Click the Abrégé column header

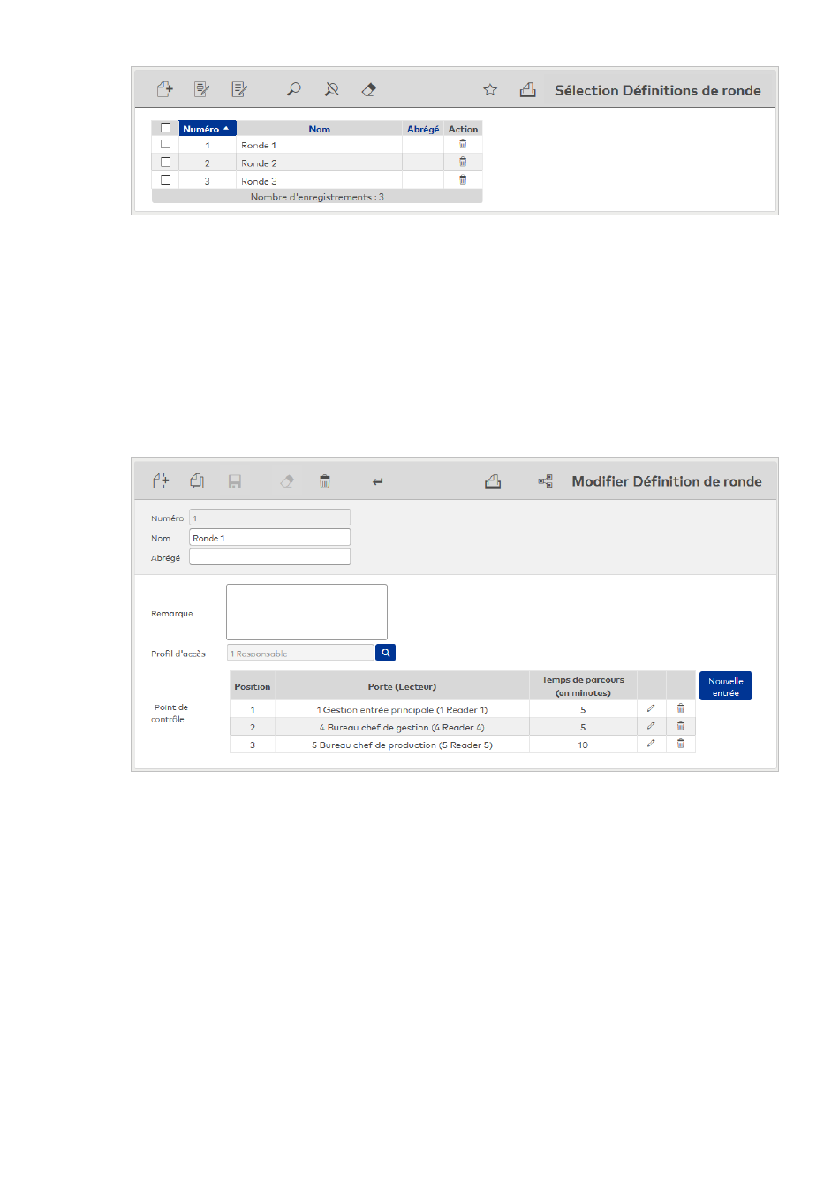point(422,129)
